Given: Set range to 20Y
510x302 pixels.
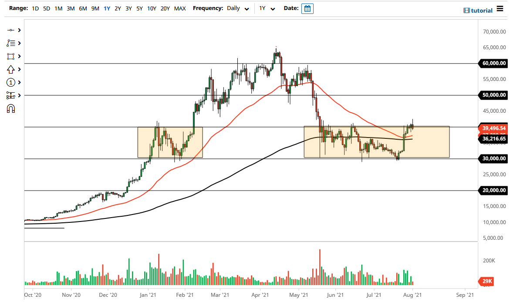Looking at the screenshot, I should 165,8.
